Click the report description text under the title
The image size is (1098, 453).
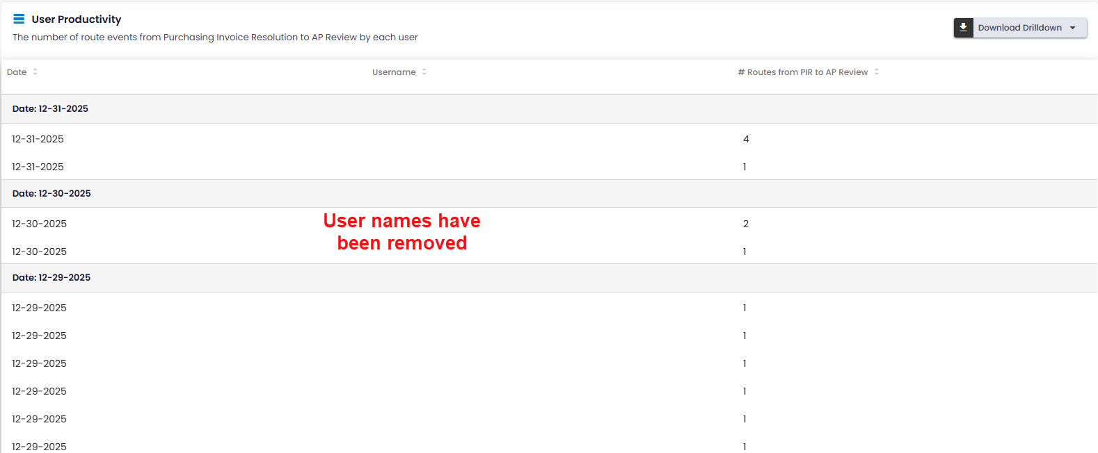(215, 38)
